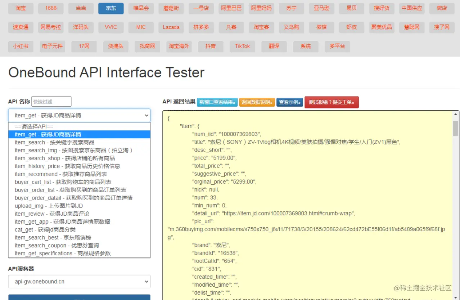Click the 新窗口查看结果 button
This screenshot has height=300, width=460.
click(217, 102)
